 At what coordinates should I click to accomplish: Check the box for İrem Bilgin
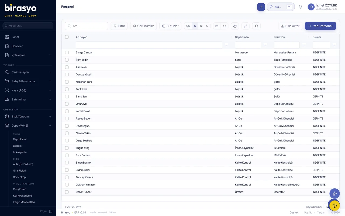pyautogui.click(x=67, y=60)
